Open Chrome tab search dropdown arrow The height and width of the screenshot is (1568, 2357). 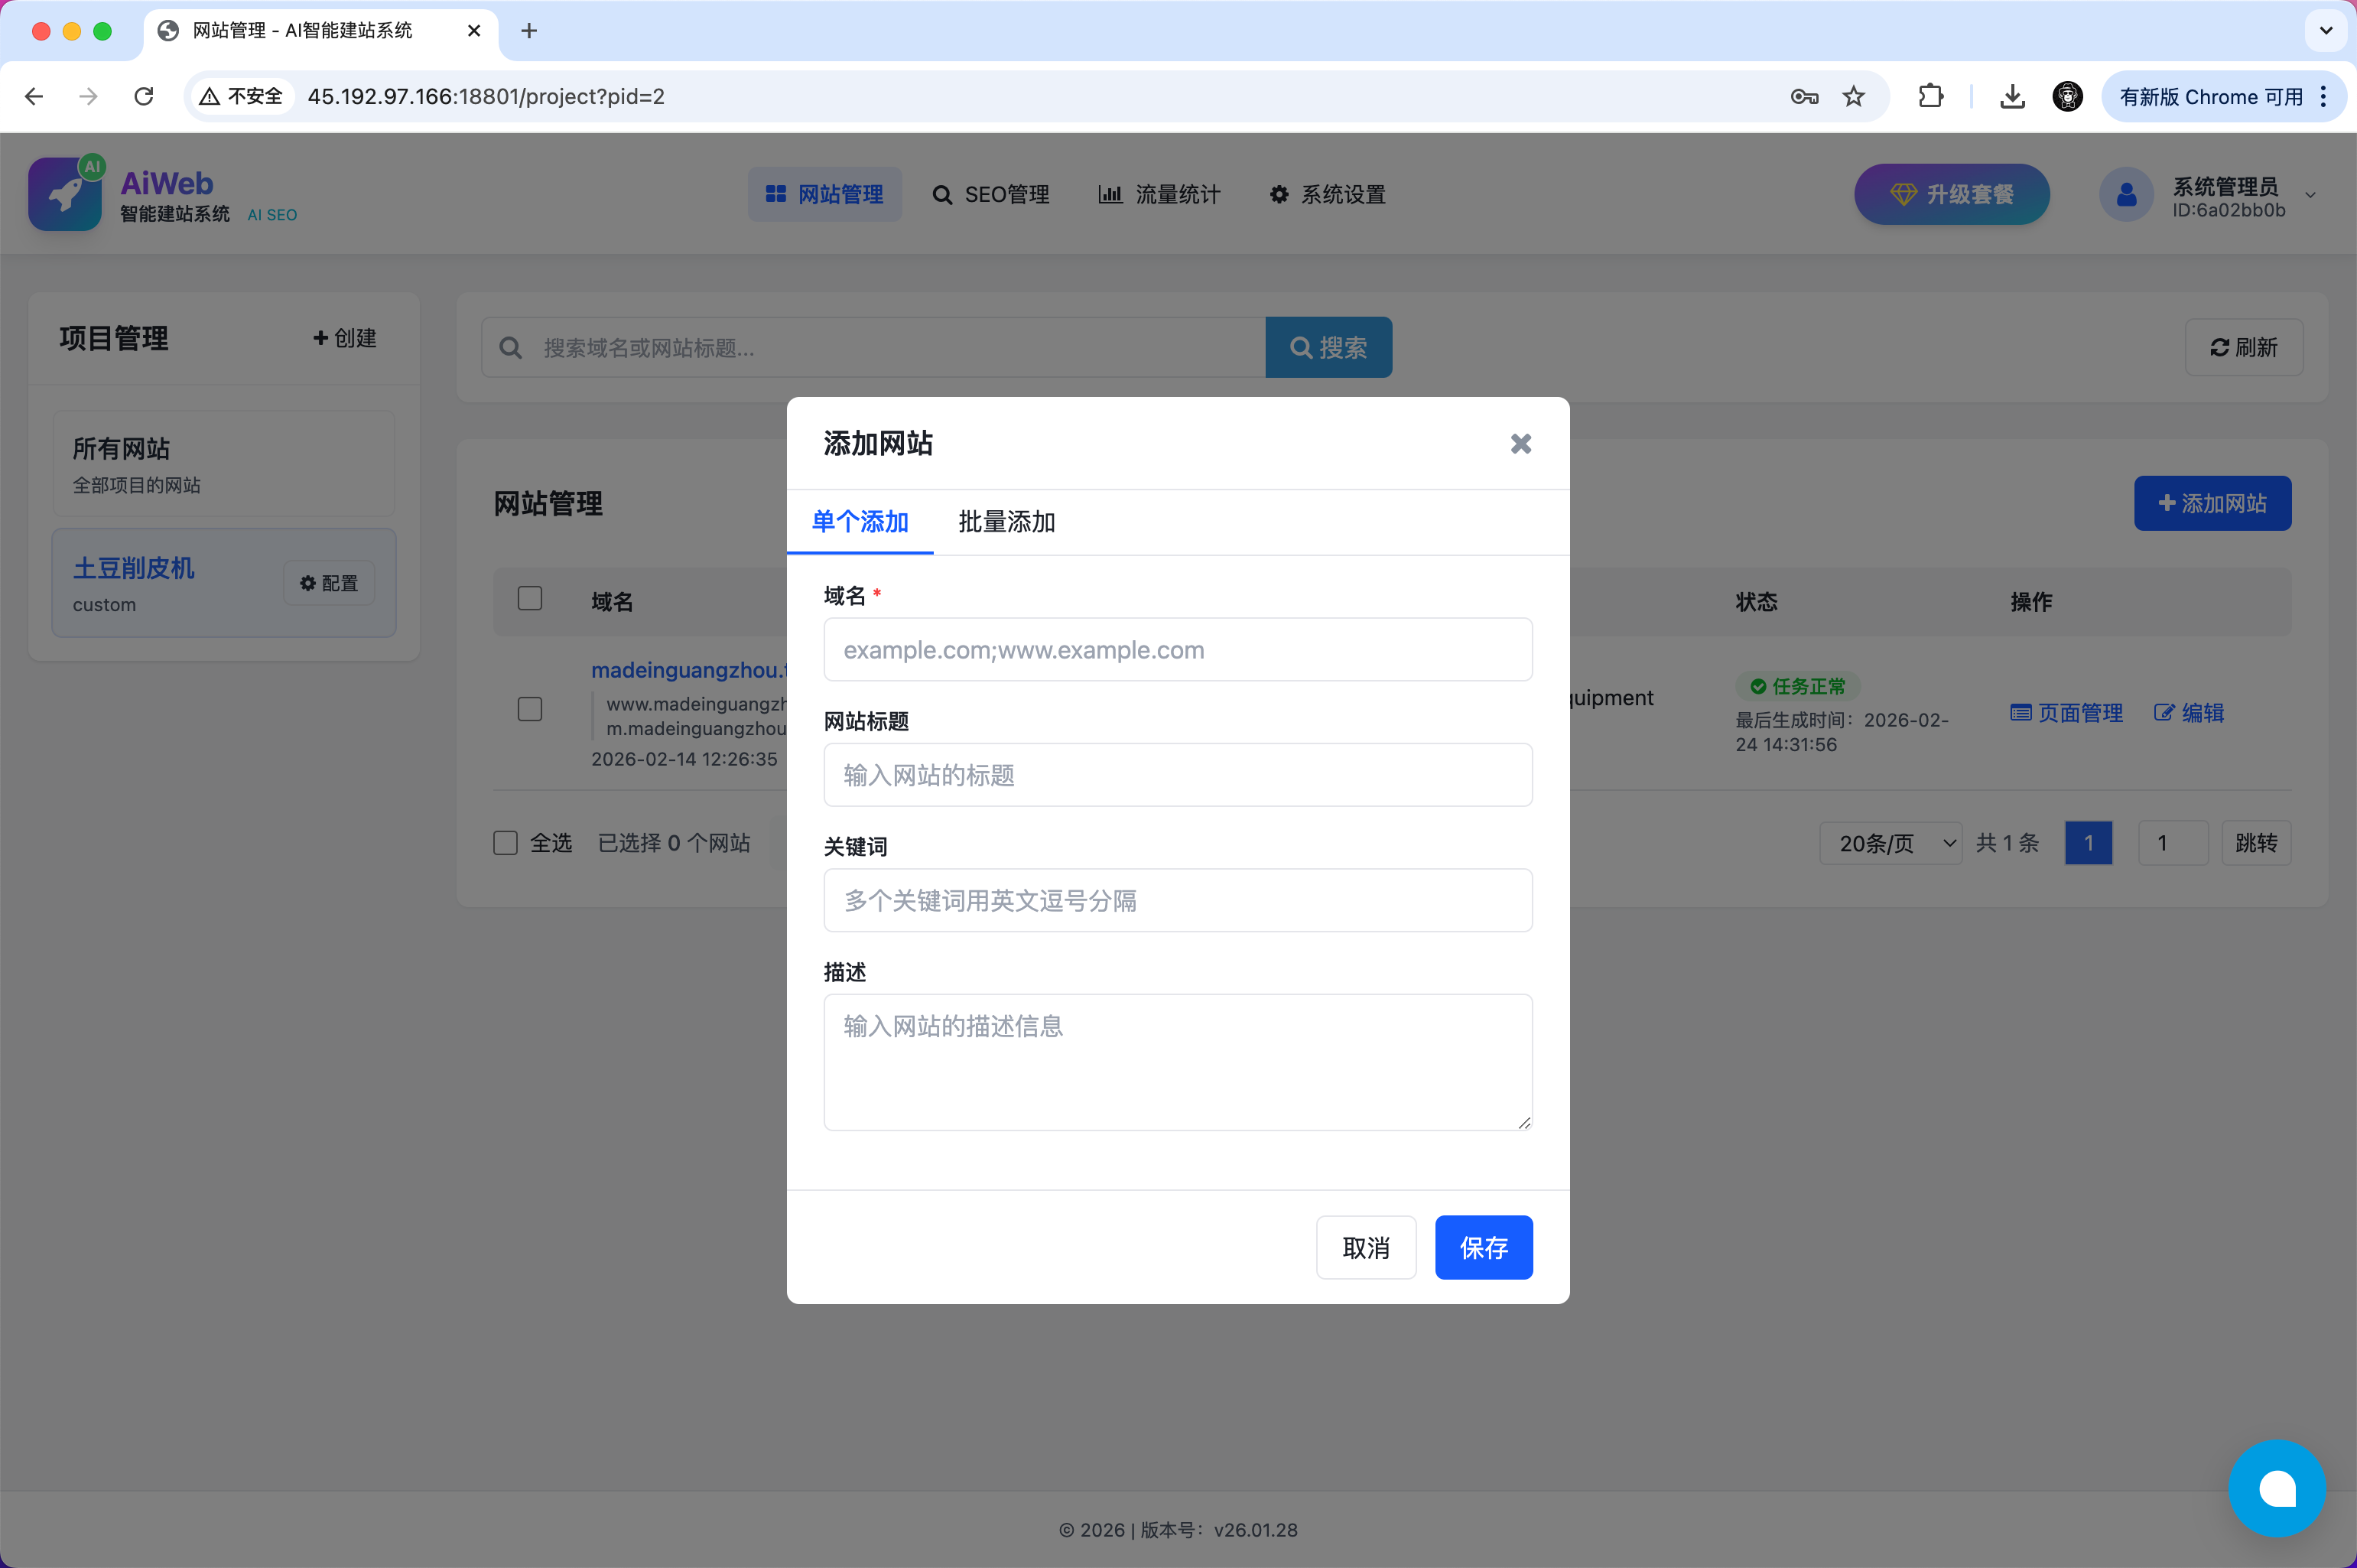pyautogui.click(x=2326, y=30)
